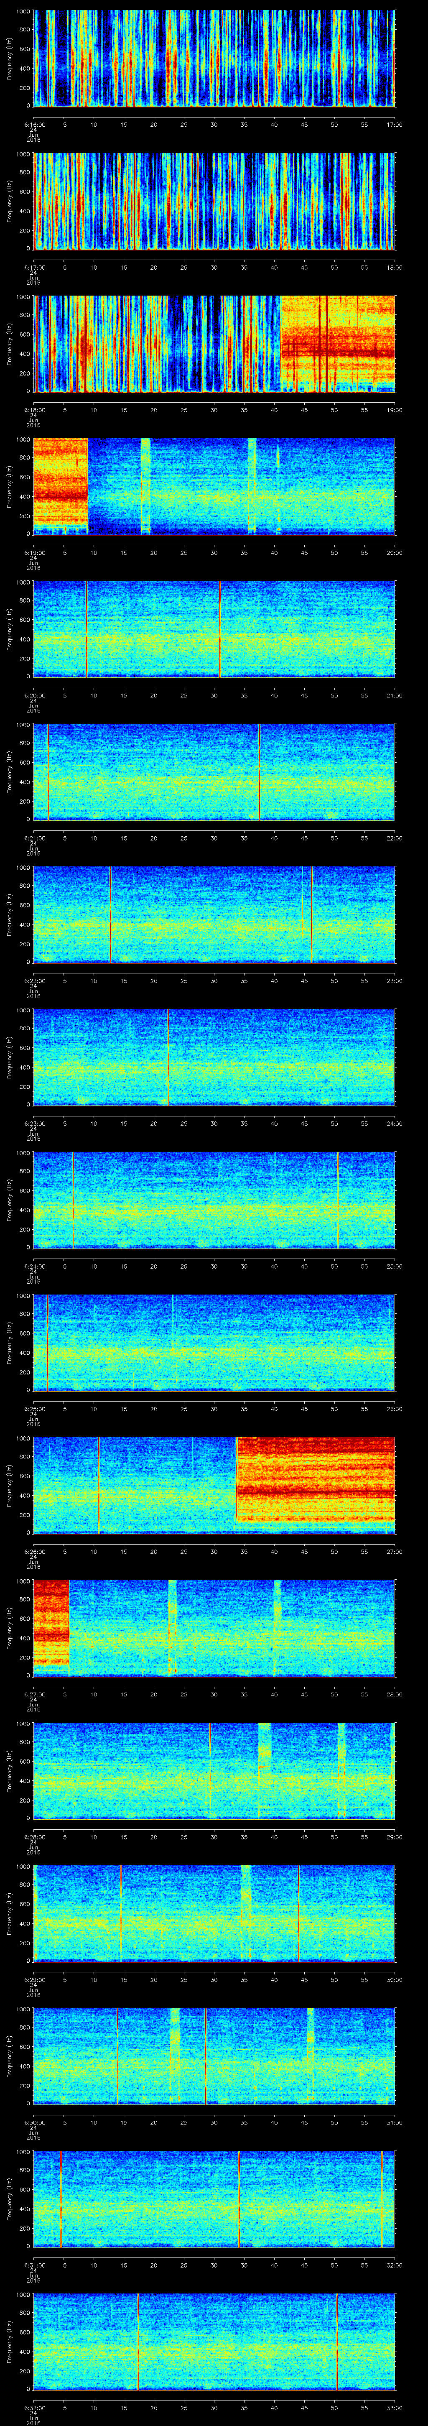Click the spectrogram panel starting at 6:22:00

214,914
